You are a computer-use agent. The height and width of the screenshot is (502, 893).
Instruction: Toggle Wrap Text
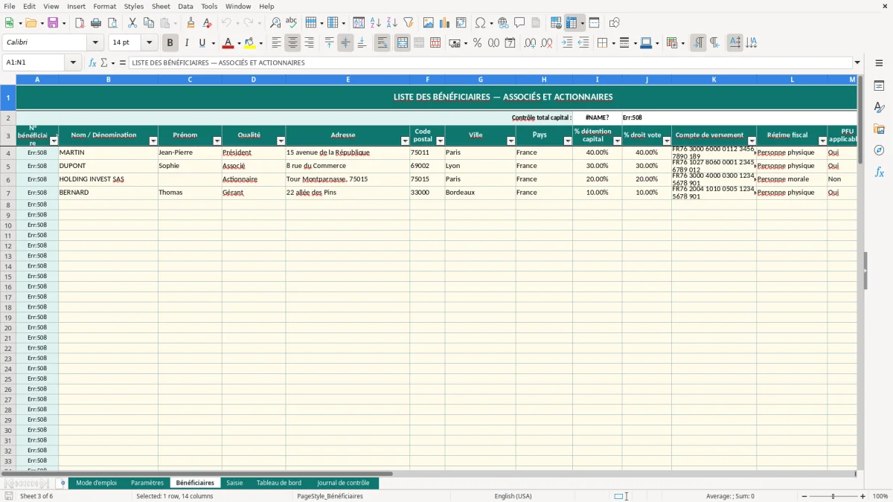(382, 43)
